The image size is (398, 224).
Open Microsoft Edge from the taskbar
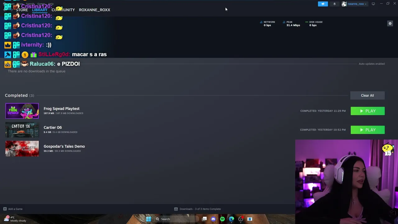point(231,219)
